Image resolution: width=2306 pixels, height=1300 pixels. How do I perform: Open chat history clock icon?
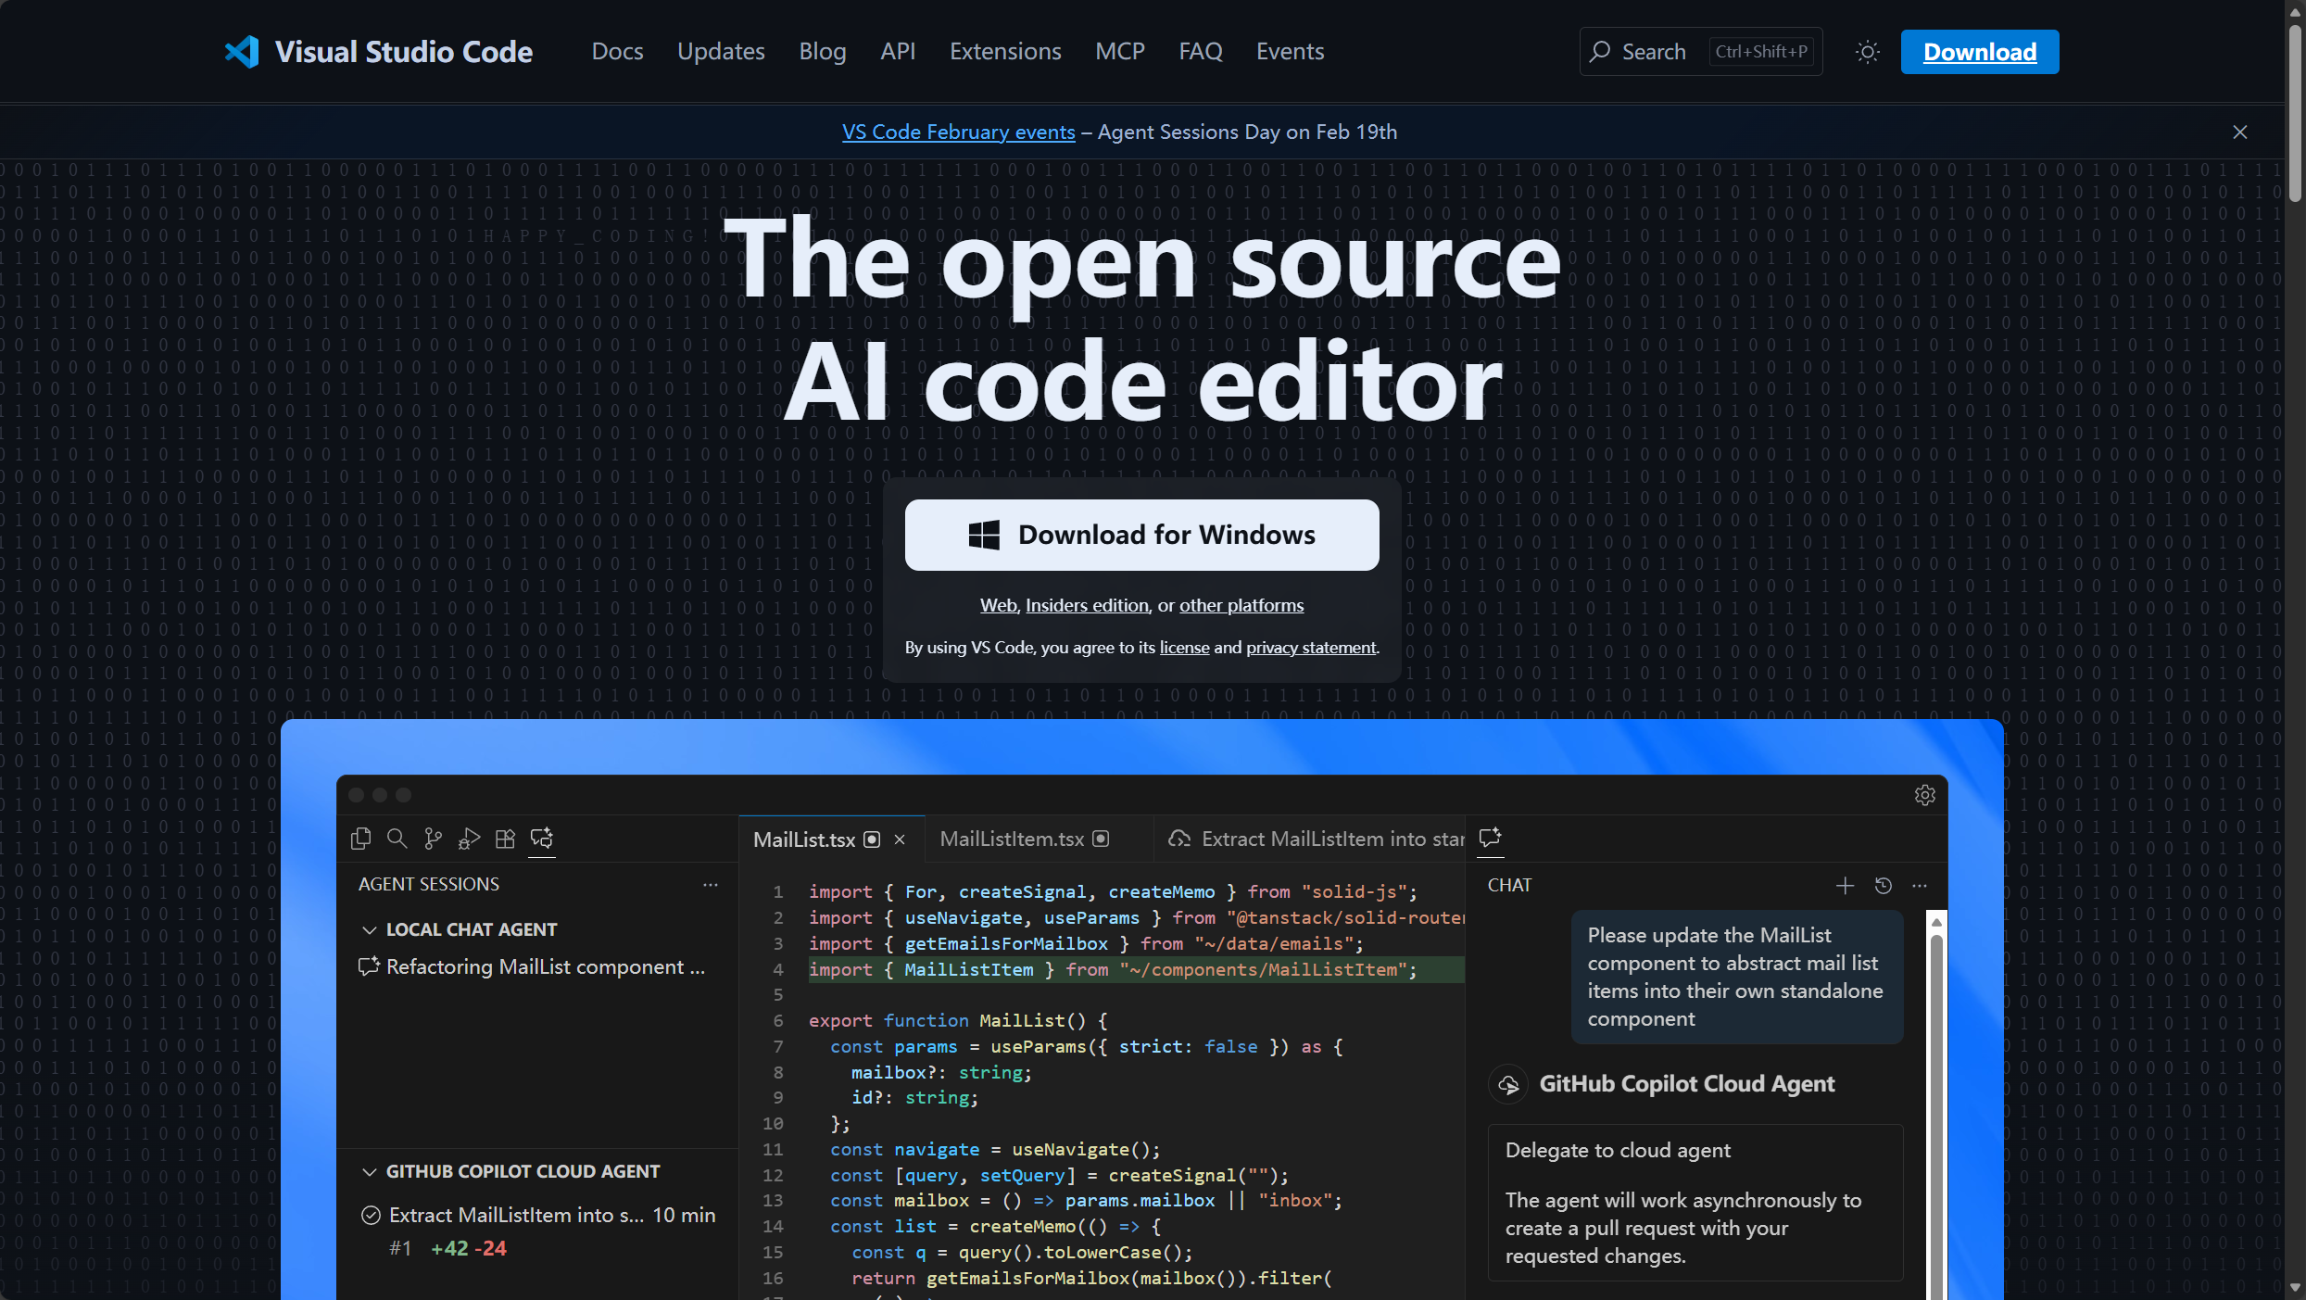pos(1883,886)
